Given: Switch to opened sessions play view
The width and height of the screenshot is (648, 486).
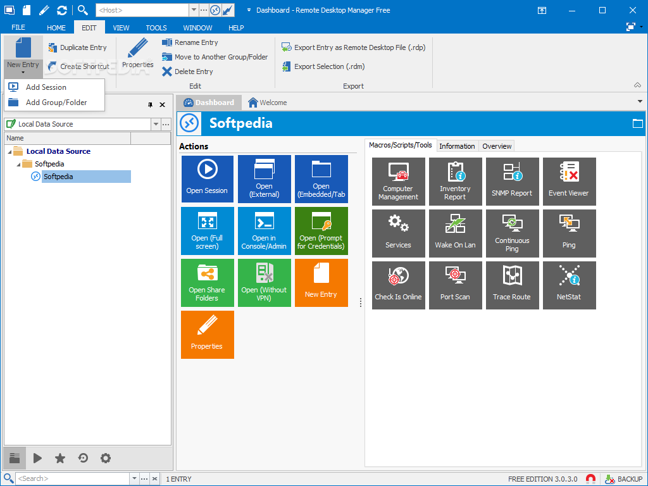Looking at the screenshot, I should [37, 458].
